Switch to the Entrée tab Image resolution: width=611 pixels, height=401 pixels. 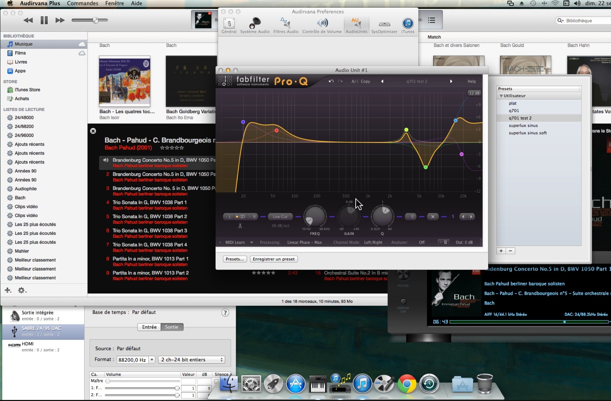(149, 327)
